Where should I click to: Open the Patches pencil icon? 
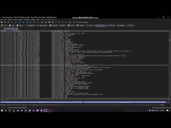point(46,22)
